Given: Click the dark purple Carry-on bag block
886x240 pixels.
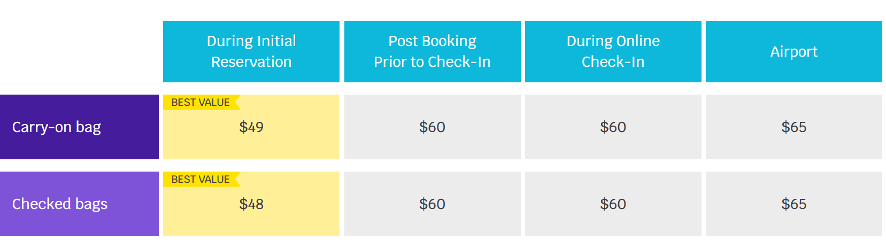Looking at the screenshot, I should tap(79, 127).
